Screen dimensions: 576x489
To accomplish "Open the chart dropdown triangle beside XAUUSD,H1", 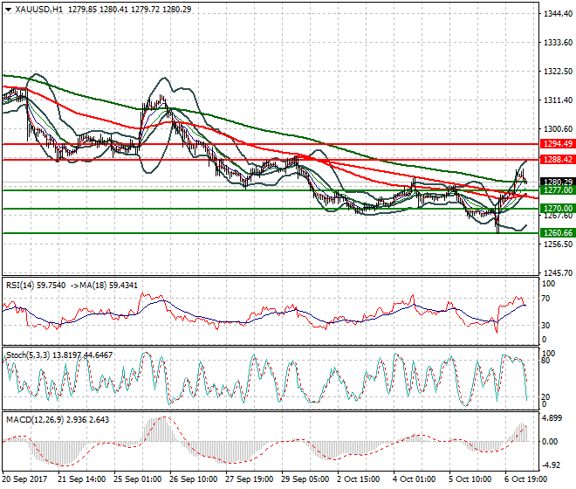I will click(9, 10).
